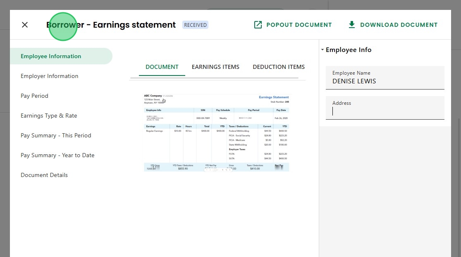Image resolution: width=461 pixels, height=257 pixels.
Task: Switch to Deduction Items tab
Action: (x=279, y=67)
